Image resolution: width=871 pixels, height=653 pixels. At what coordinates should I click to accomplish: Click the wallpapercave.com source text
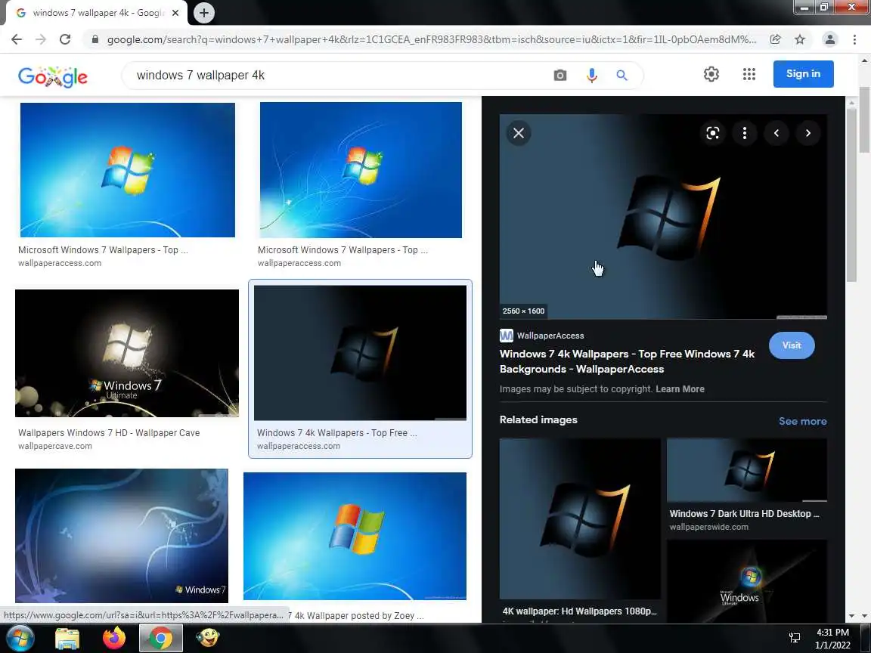tap(55, 446)
